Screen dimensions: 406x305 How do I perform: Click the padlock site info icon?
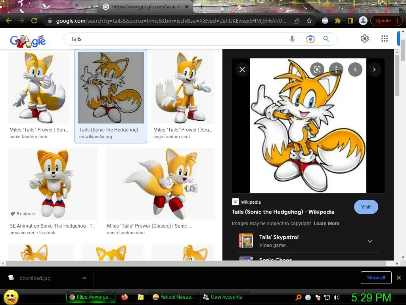click(50, 21)
